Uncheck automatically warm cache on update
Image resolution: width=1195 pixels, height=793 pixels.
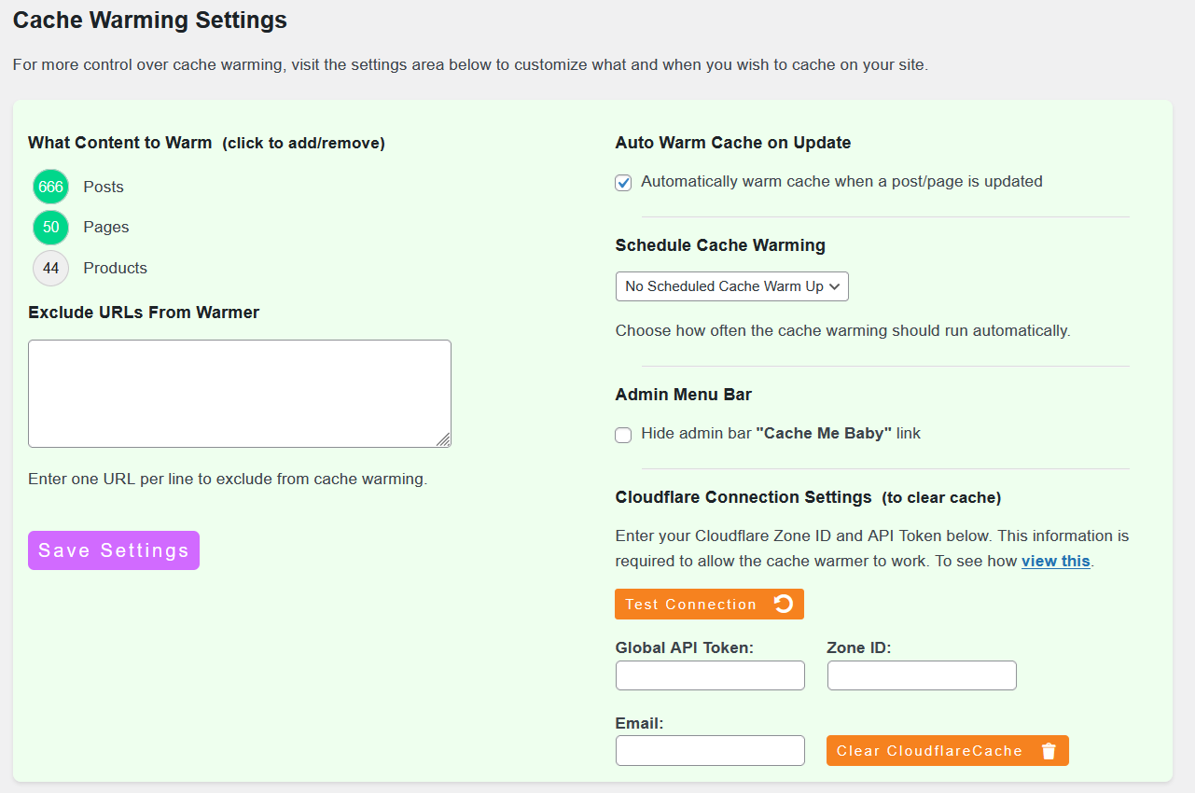(x=623, y=183)
